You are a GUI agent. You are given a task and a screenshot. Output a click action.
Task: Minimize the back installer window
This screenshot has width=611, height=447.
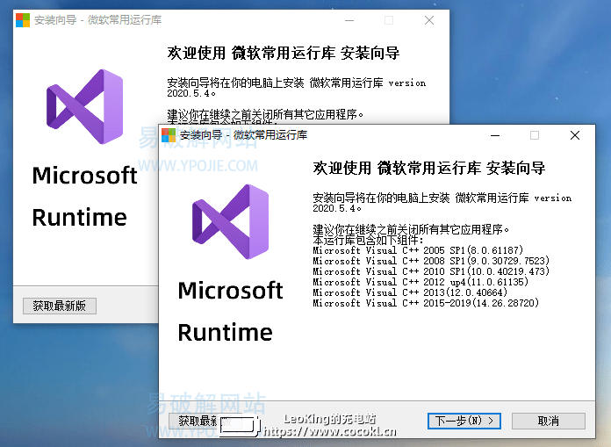point(349,20)
